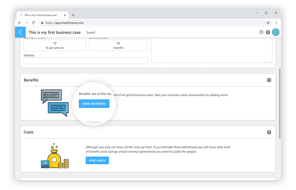Go back using browser back arrow

(20, 23)
